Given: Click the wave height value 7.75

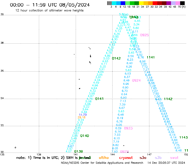Looking at the screenshot, I should 177,145.
